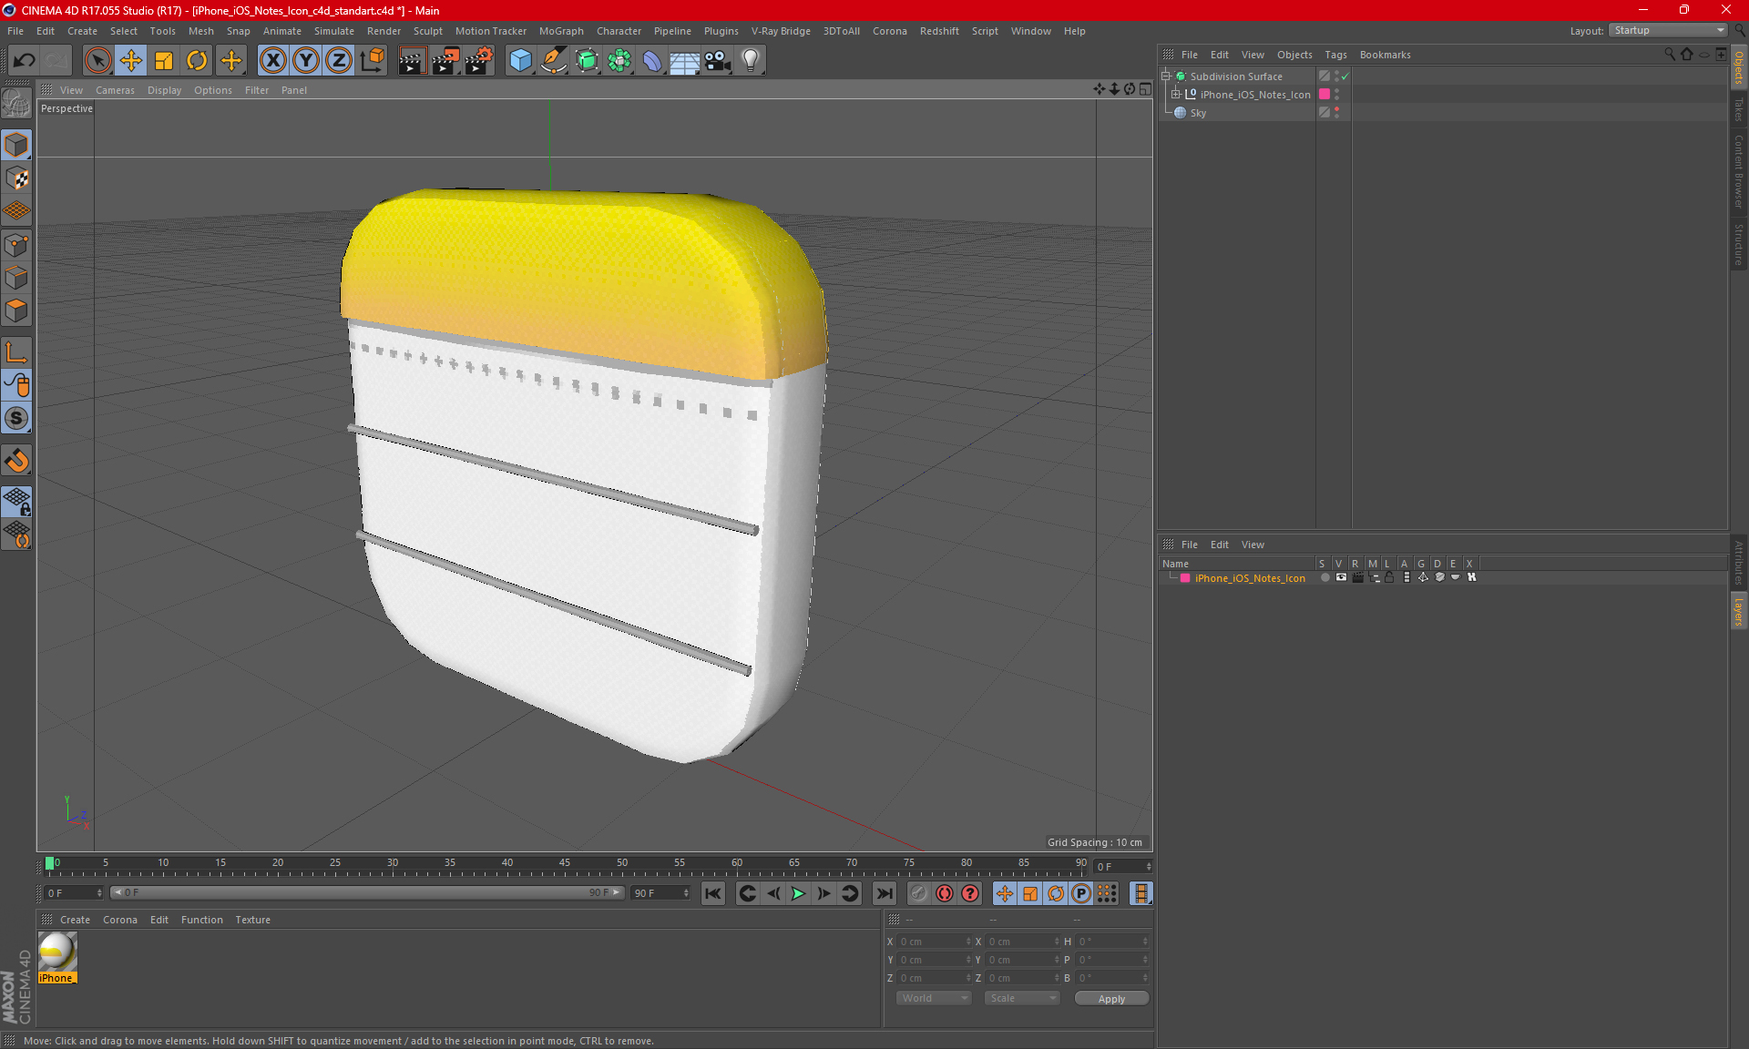The height and width of the screenshot is (1049, 1749).
Task: Open Edit Render Settings icon
Action: click(x=479, y=60)
